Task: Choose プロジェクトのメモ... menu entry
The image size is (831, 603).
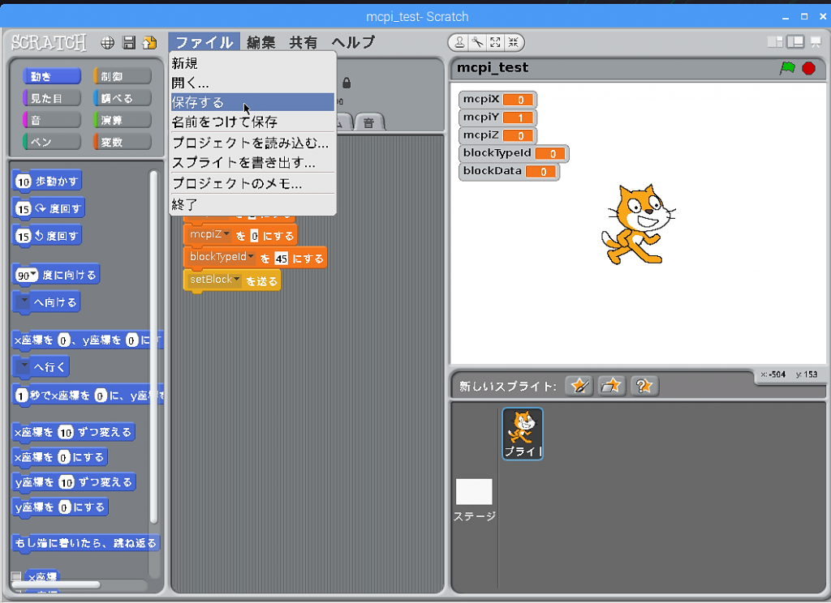Action: click(253, 184)
